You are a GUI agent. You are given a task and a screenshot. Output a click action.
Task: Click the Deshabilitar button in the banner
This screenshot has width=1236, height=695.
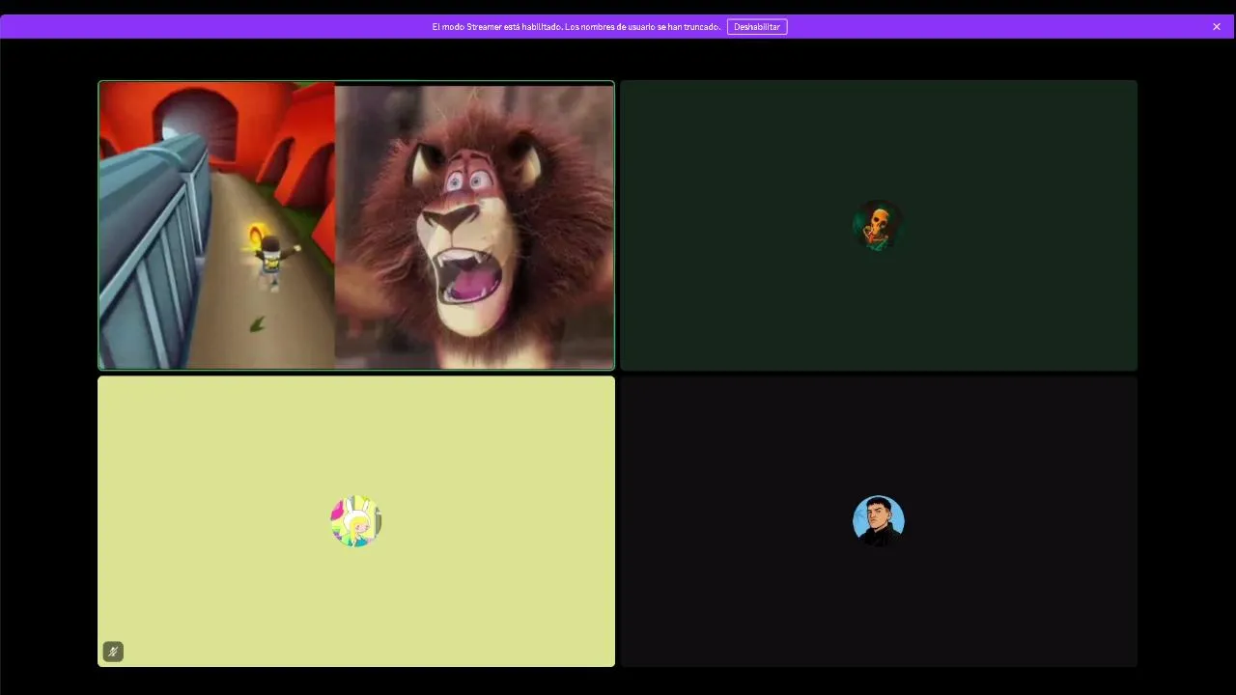pyautogui.click(x=757, y=27)
